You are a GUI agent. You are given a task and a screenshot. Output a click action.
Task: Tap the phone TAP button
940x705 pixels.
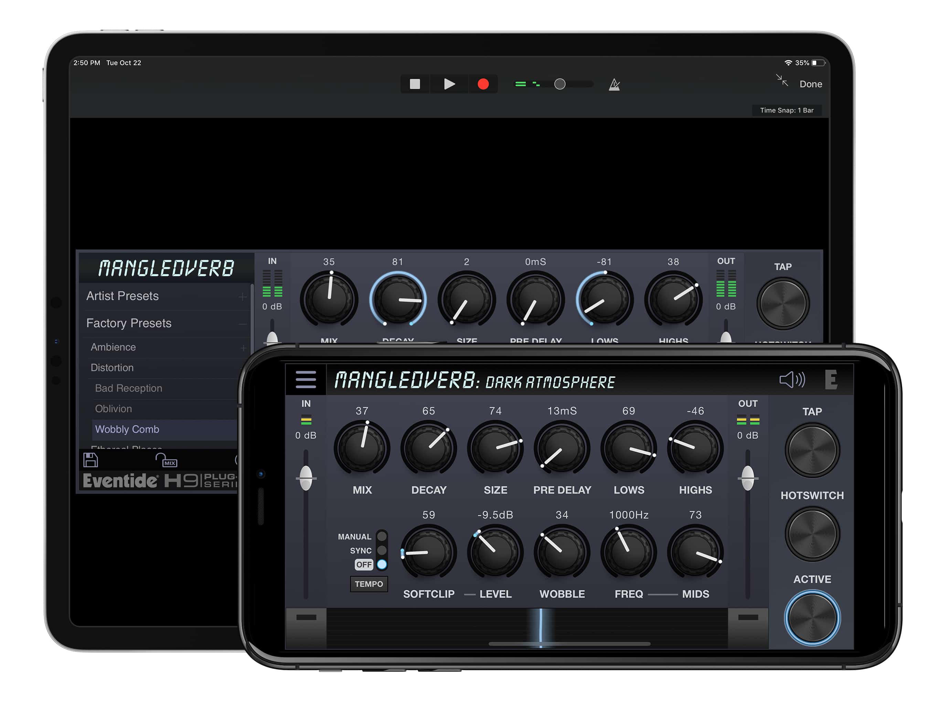point(812,450)
